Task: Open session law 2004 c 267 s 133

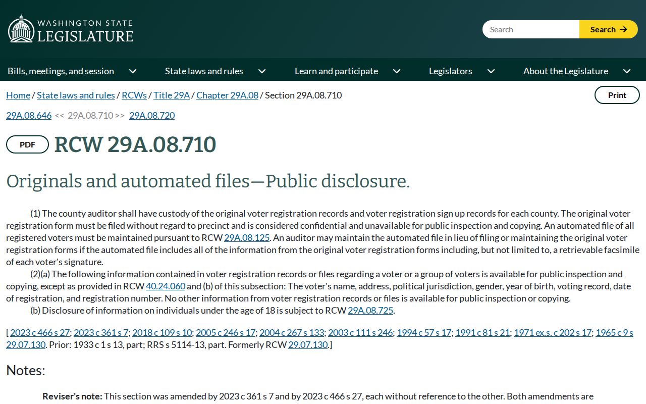Action: click(x=292, y=332)
